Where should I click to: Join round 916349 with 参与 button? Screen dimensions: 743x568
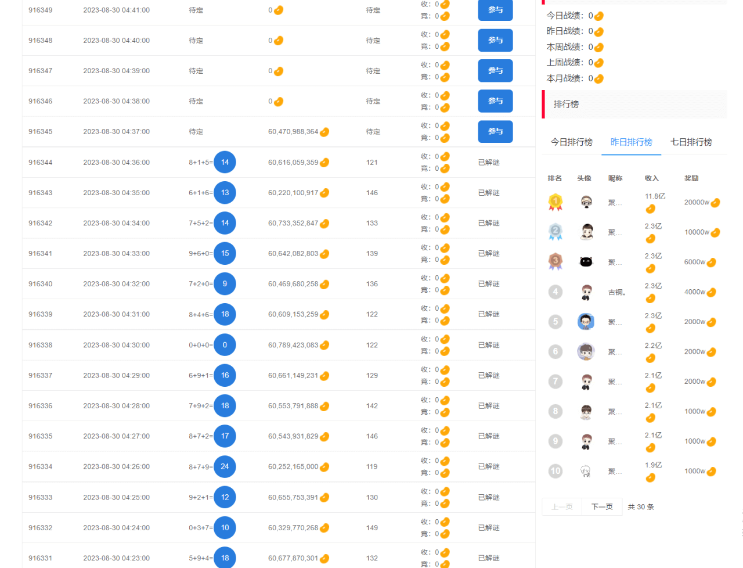coord(495,10)
